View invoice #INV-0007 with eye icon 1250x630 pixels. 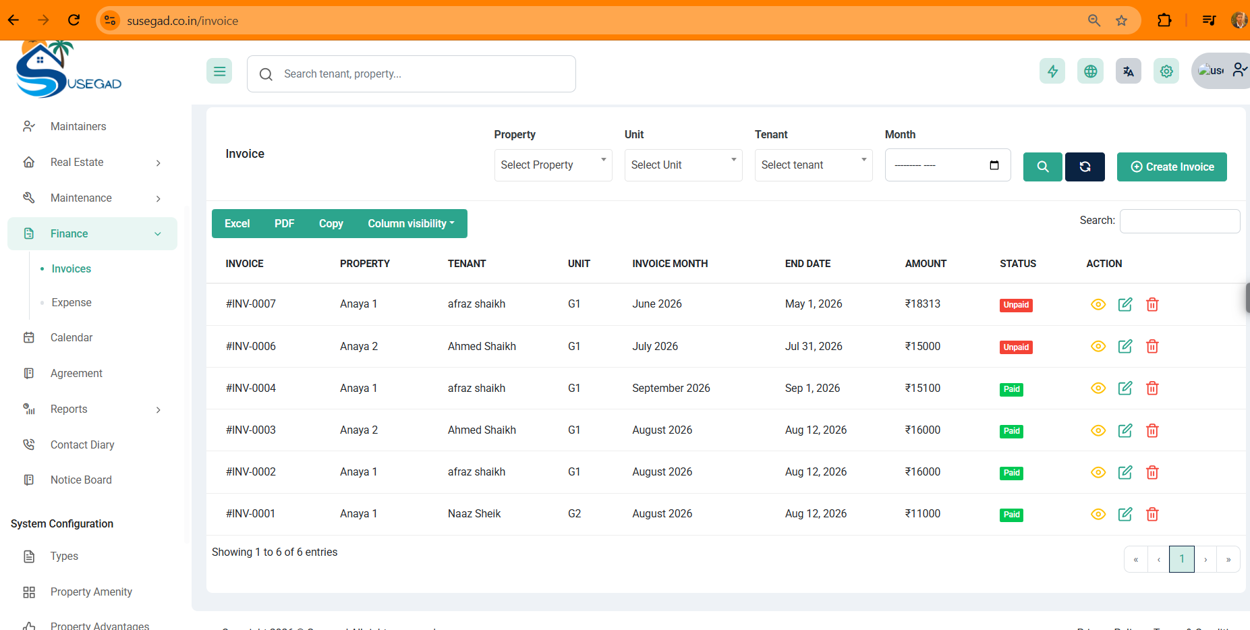(1098, 304)
